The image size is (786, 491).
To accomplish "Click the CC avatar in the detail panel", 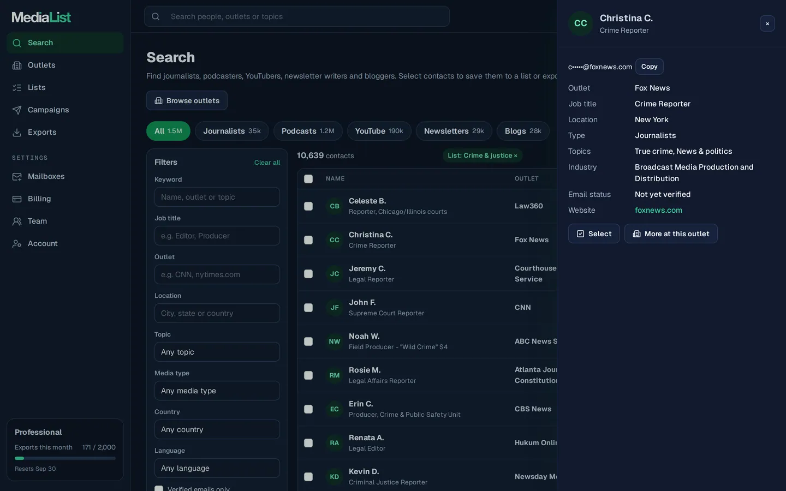I will point(581,23).
